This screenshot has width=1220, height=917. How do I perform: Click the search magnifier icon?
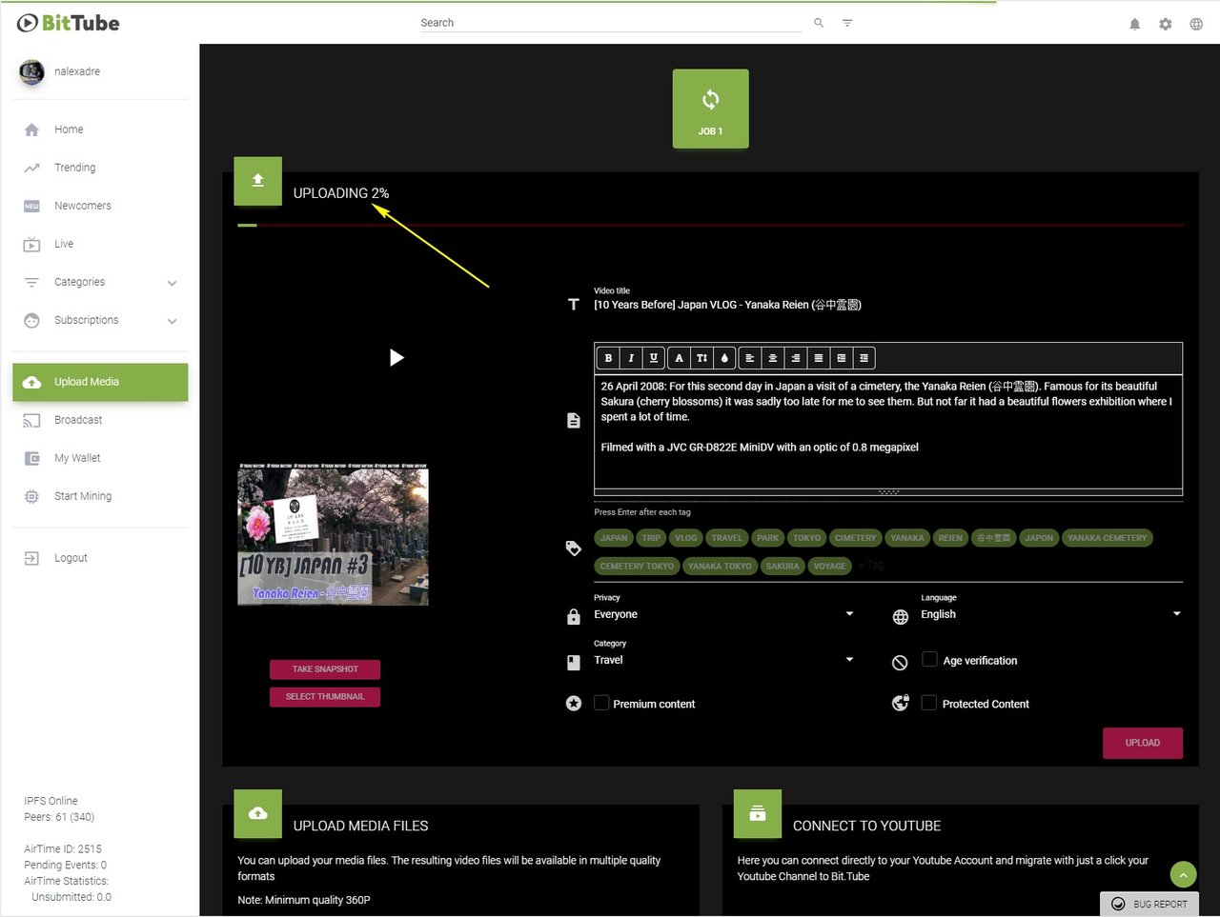click(x=819, y=23)
